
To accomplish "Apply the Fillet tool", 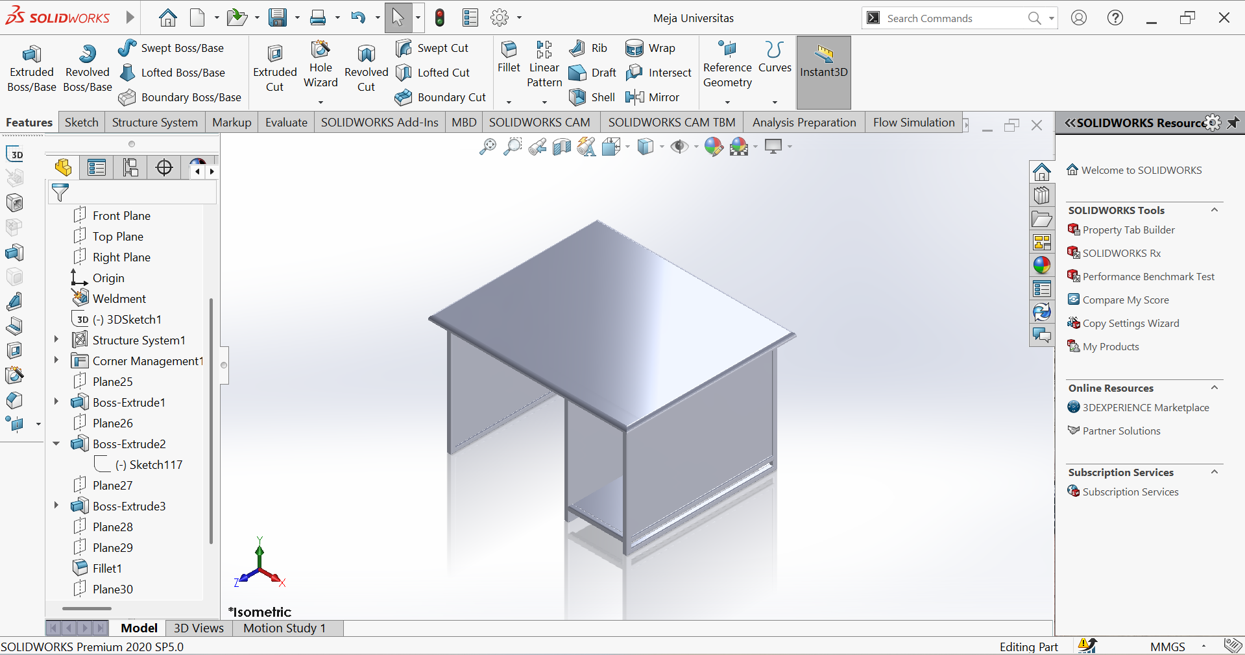I will coord(509,57).
